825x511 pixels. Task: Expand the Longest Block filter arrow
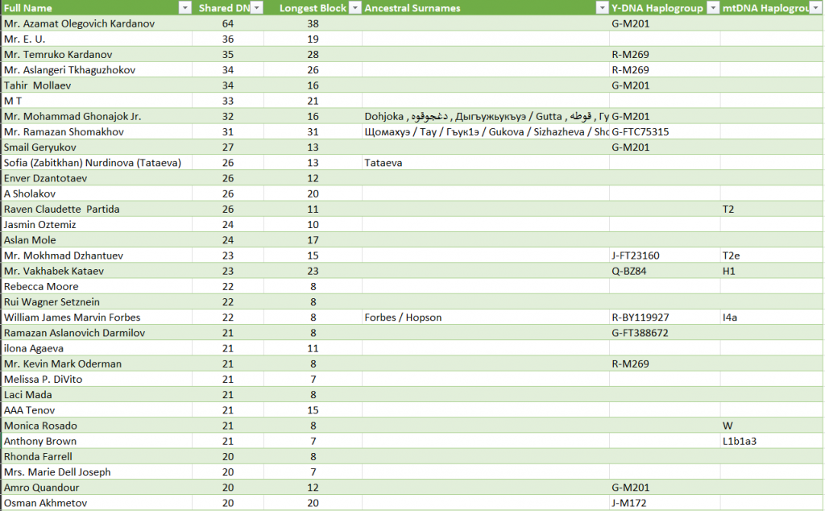pyautogui.click(x=354, y=8)
